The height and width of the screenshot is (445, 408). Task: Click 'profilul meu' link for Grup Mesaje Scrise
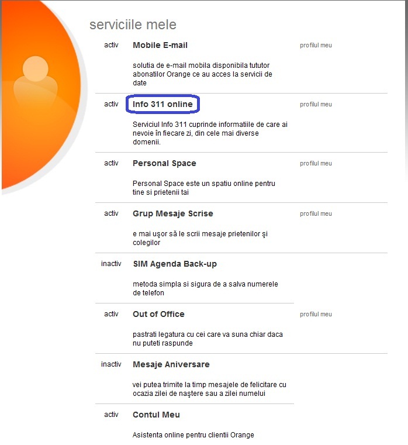click(x=316, y=213)
